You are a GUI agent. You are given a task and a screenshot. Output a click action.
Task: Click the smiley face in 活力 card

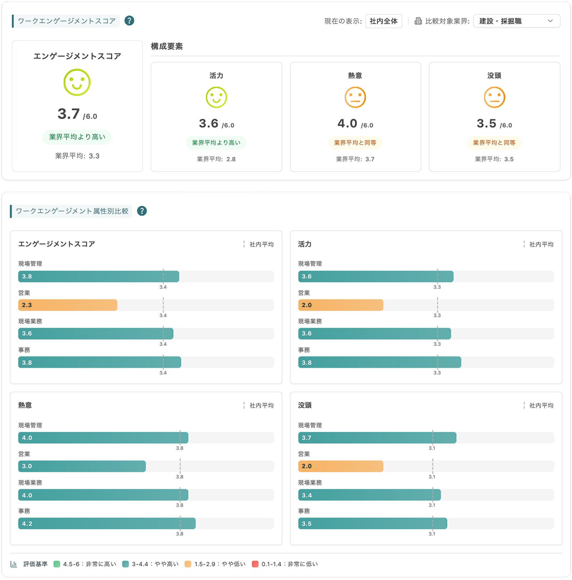[x=216, y=97]
